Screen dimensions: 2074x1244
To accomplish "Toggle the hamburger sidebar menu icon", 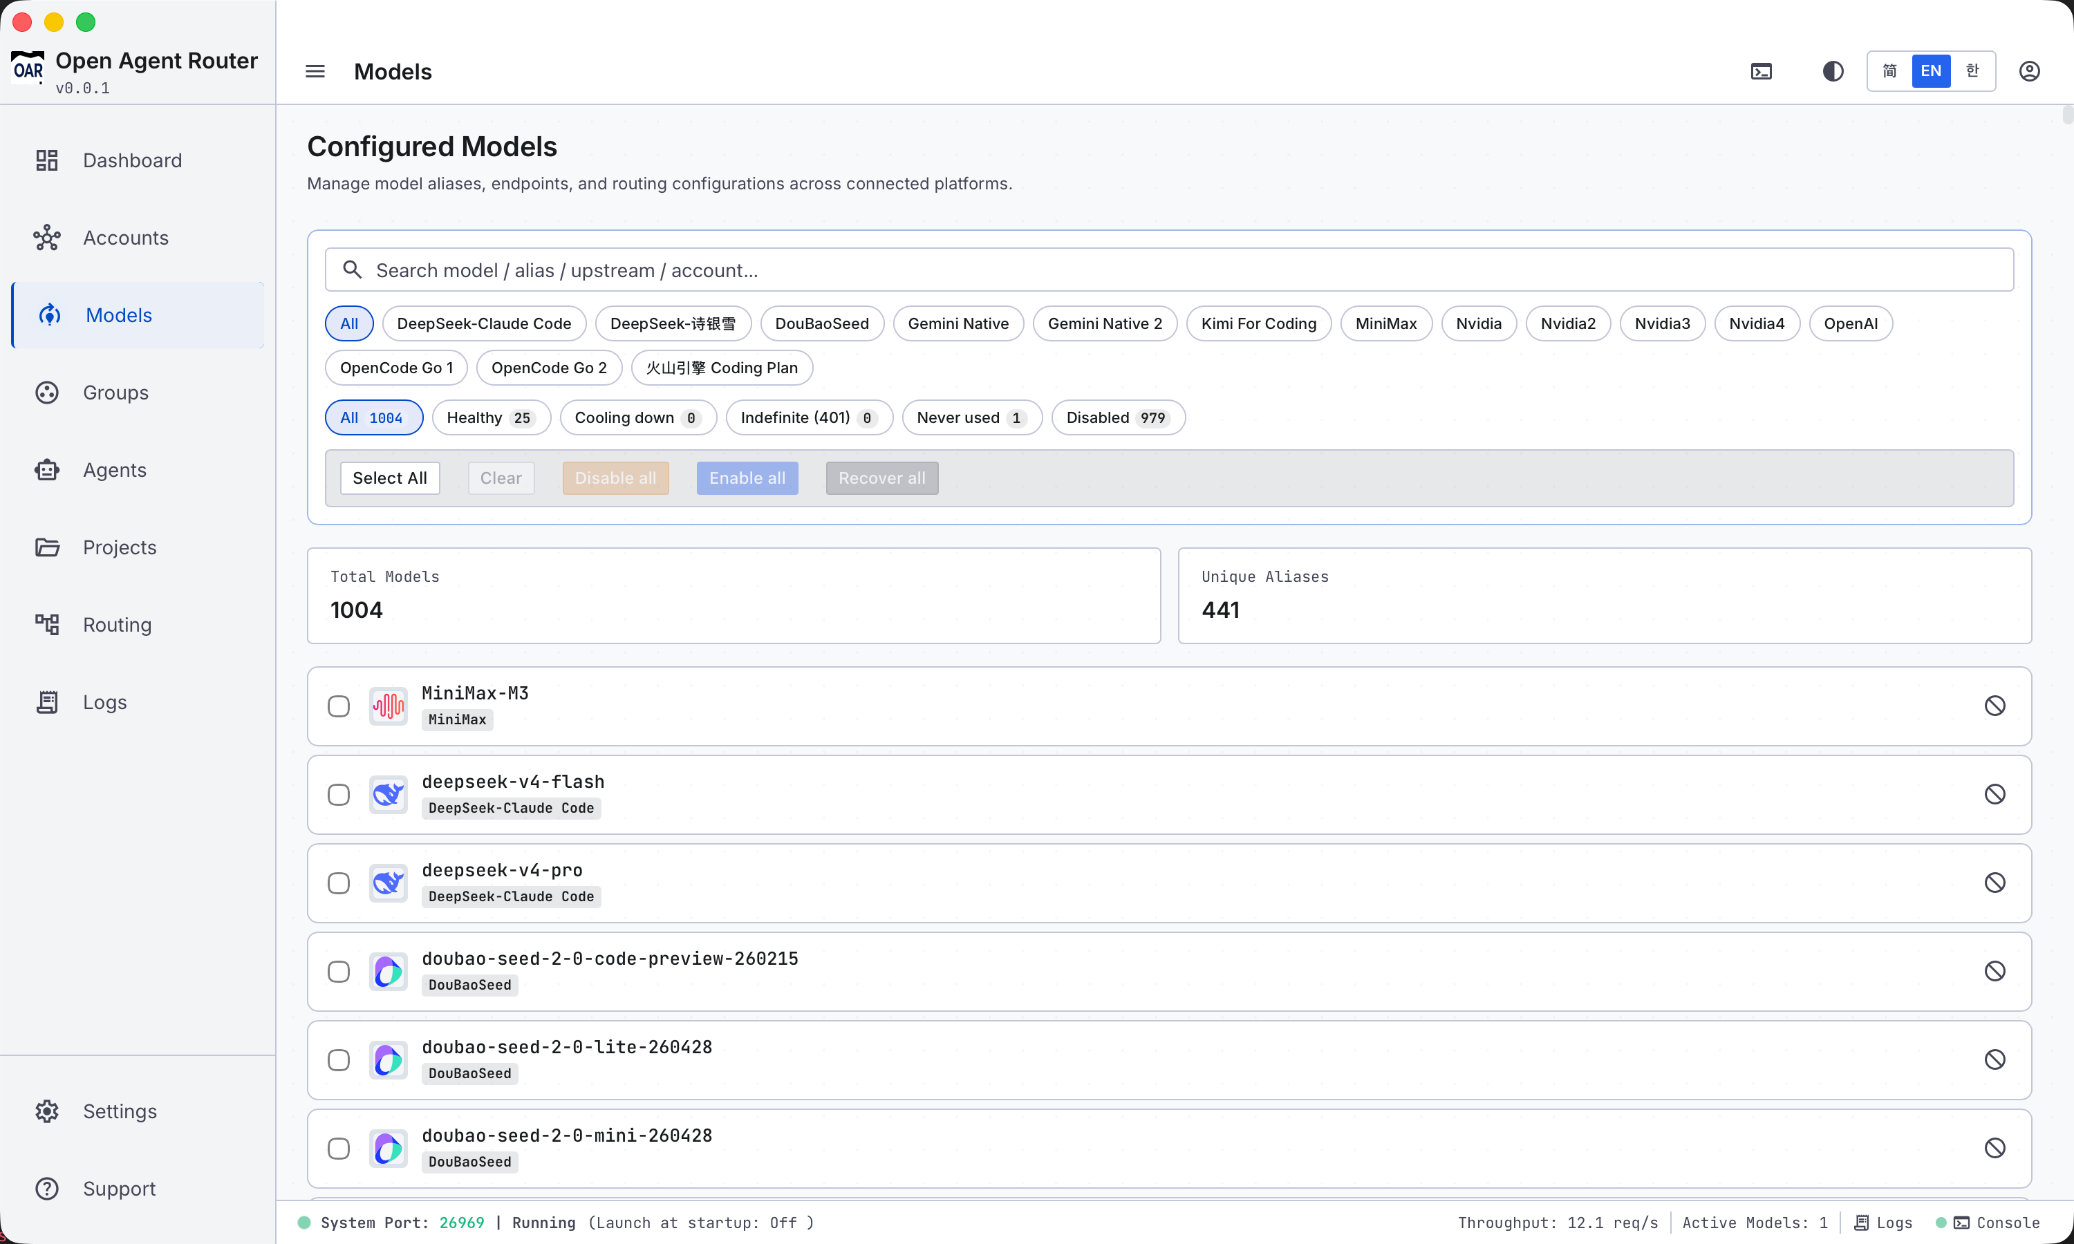I will coord(315,71).
